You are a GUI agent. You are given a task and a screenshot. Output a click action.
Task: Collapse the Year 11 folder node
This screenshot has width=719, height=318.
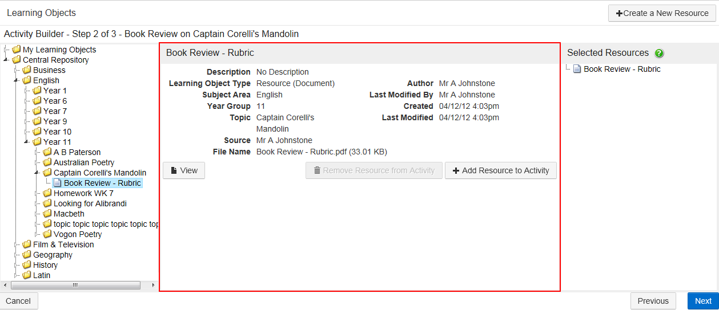[x=26, y=142]
